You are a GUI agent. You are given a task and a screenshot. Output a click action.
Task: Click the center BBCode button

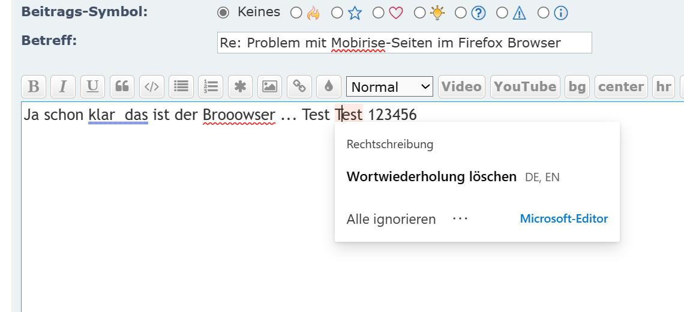coord(621,86)
